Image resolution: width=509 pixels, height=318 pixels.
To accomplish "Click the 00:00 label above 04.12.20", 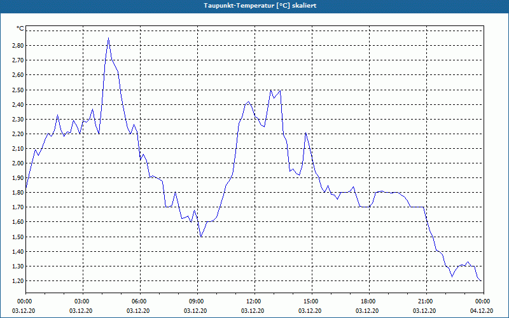I will click(484, 301).
